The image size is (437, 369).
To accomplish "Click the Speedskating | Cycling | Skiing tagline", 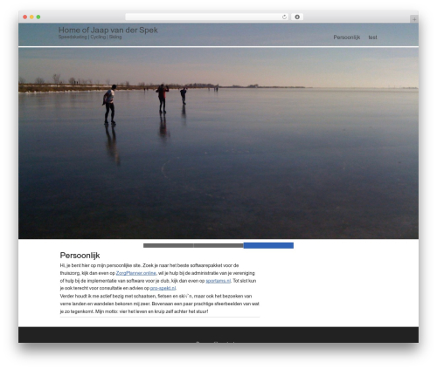I will (90, 37).
